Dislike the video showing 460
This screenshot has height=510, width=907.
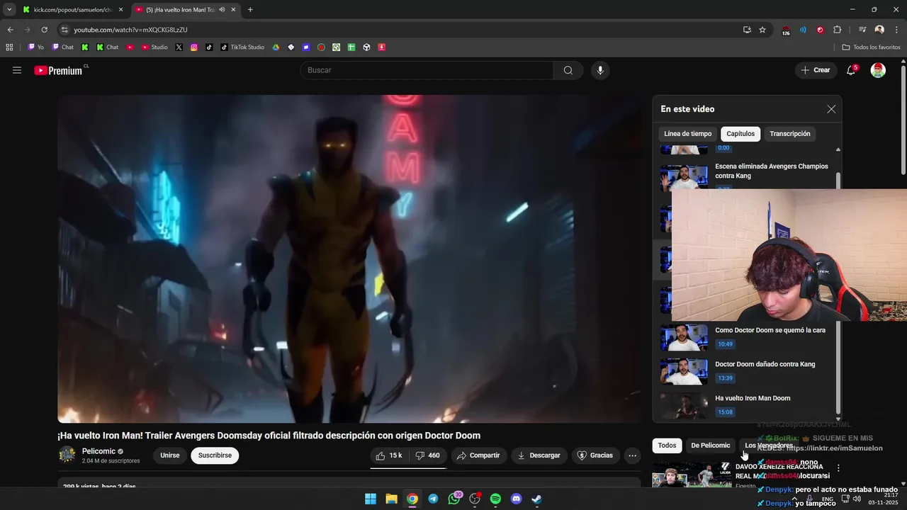[428, 455]
